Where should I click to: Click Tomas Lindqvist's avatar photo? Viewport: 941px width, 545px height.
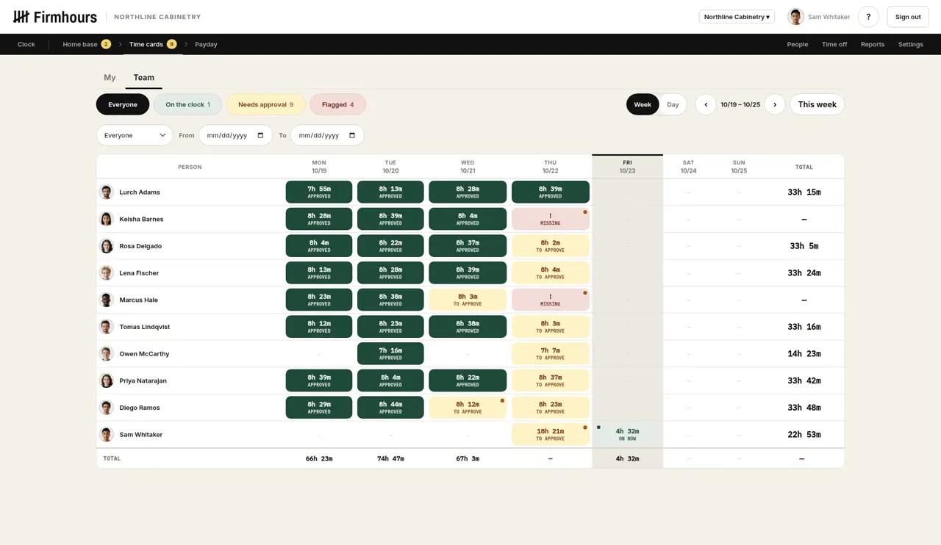coord(107,327)
